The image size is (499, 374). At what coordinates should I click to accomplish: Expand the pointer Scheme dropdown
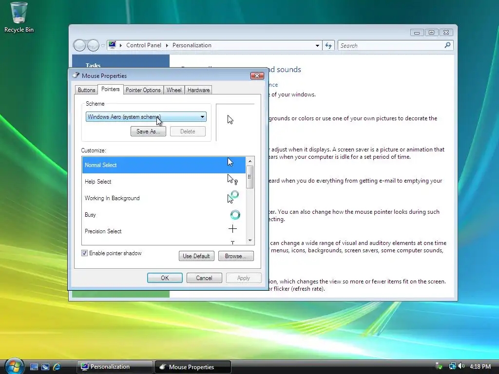click(202, 117)
